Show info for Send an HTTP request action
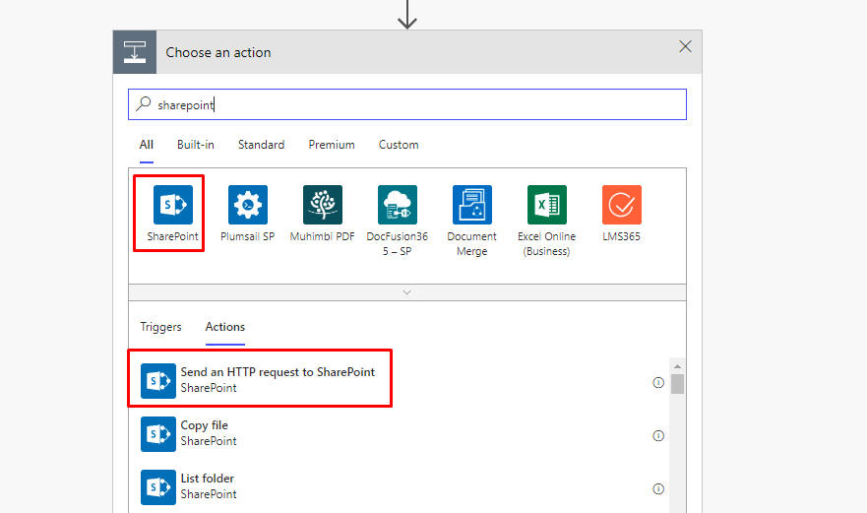867x513 pixels. tap(658, 382)
